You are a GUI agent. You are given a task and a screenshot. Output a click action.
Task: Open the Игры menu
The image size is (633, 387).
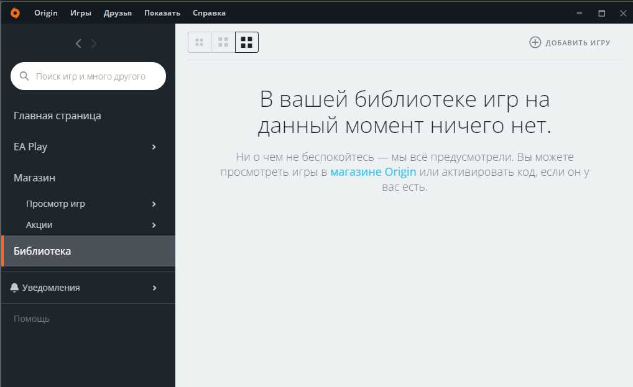(81, 13)
